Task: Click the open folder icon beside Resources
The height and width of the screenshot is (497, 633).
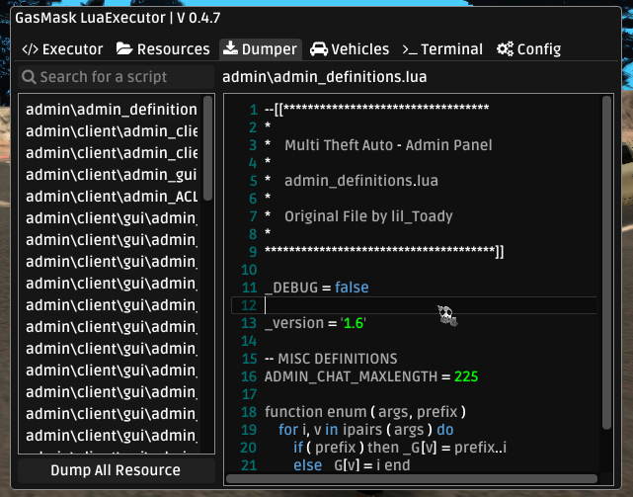Action: pos(124,48)
